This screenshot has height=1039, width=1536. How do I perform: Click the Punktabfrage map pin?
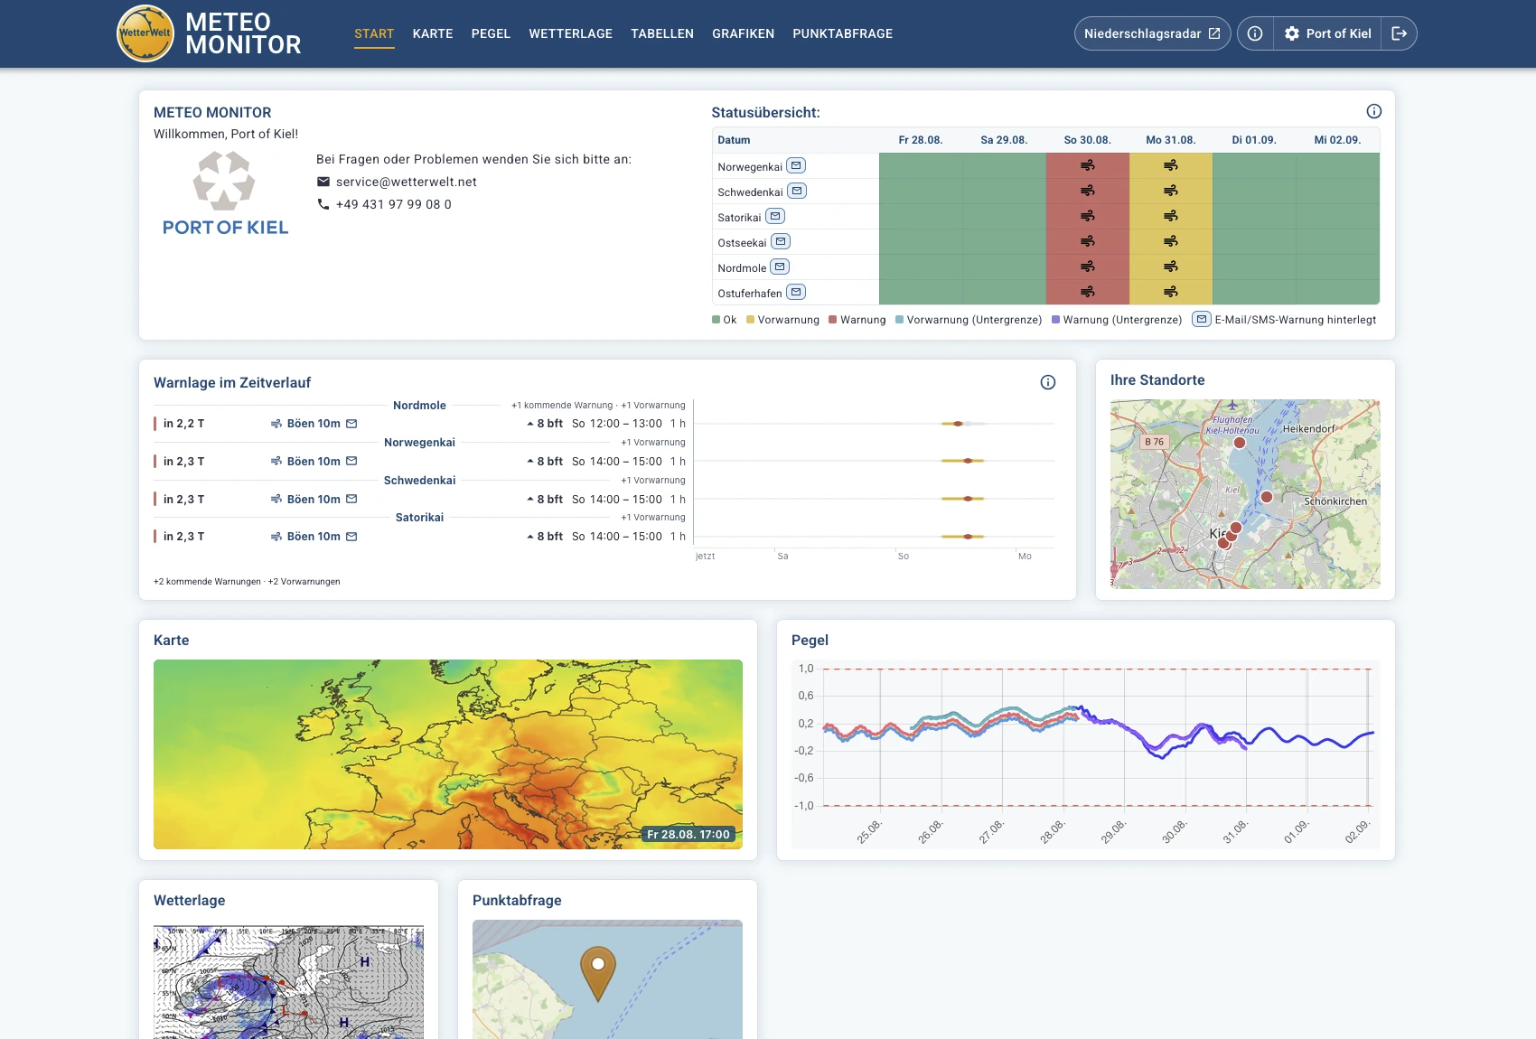pos(598,972)
